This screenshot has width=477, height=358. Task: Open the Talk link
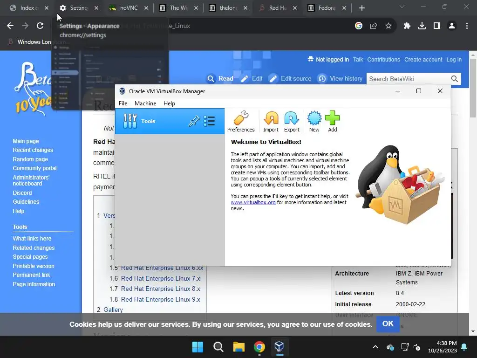click(x=358, y=60)
